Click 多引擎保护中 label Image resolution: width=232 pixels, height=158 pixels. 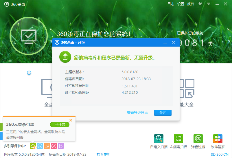coord(15,146)
